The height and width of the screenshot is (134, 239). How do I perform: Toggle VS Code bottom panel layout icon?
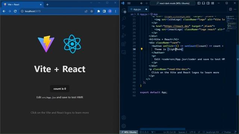[204, 3]
